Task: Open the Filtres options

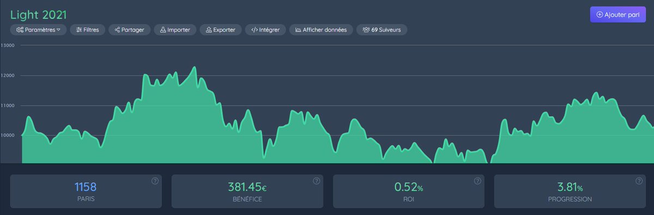Action: [x=88, y=30]
